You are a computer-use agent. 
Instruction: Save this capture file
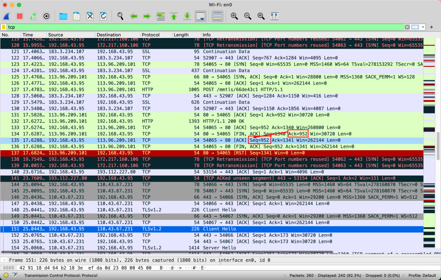76,16
